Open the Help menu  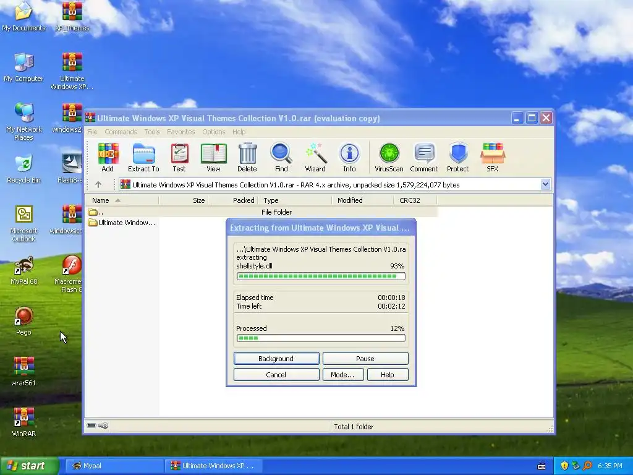(x=239, y=132)
